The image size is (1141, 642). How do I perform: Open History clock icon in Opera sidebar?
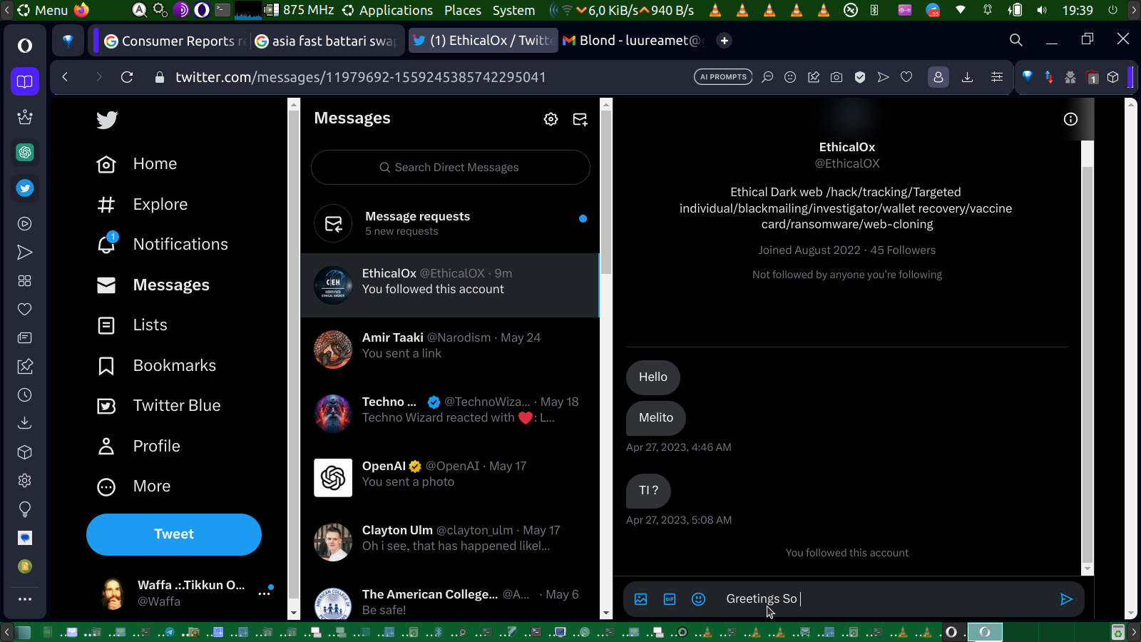25,395
